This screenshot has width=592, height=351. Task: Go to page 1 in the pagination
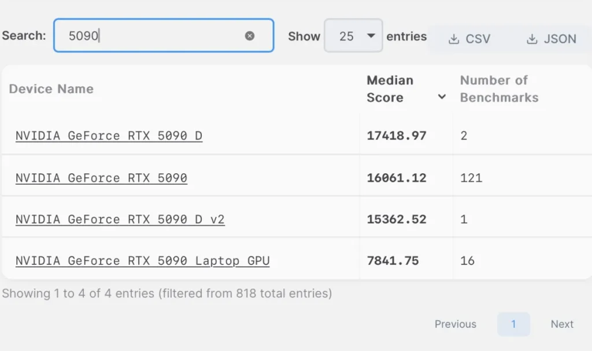coord(513,324)
